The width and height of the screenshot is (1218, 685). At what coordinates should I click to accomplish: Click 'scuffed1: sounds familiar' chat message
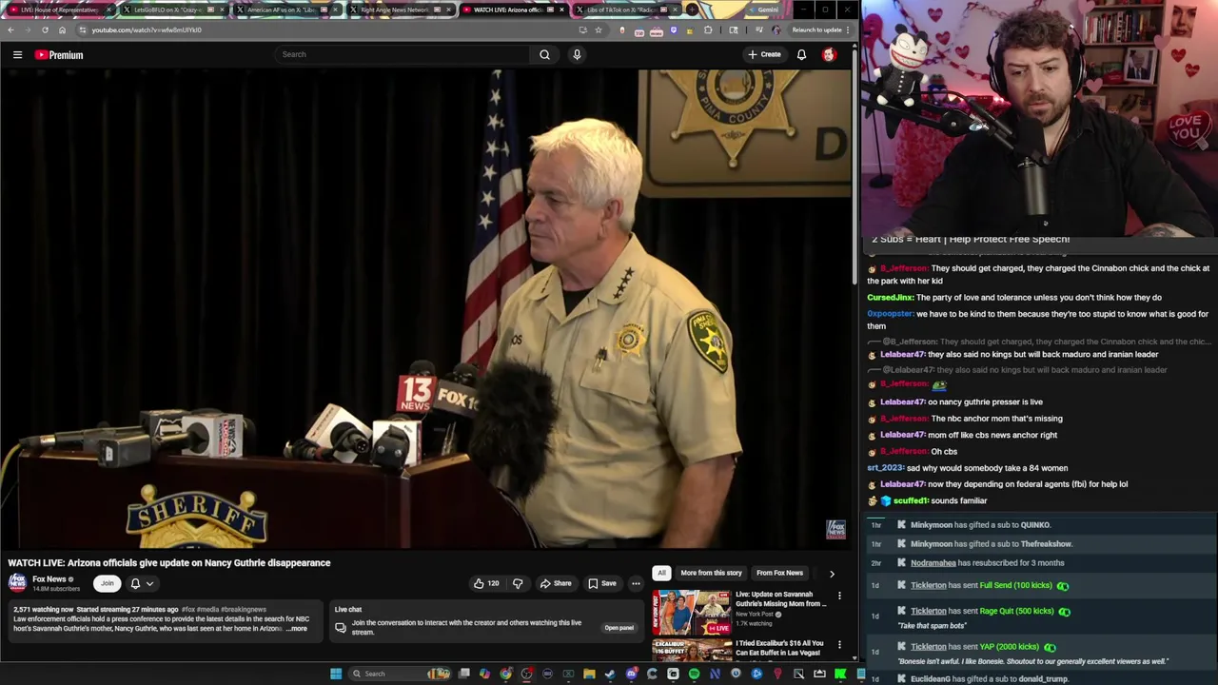click(x=929, y=500)
